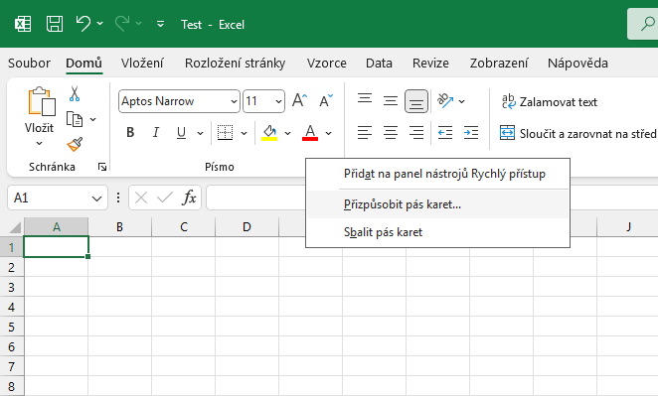
Task: Switch to the Vzorce tab
Action: click(x=326, y=63)
